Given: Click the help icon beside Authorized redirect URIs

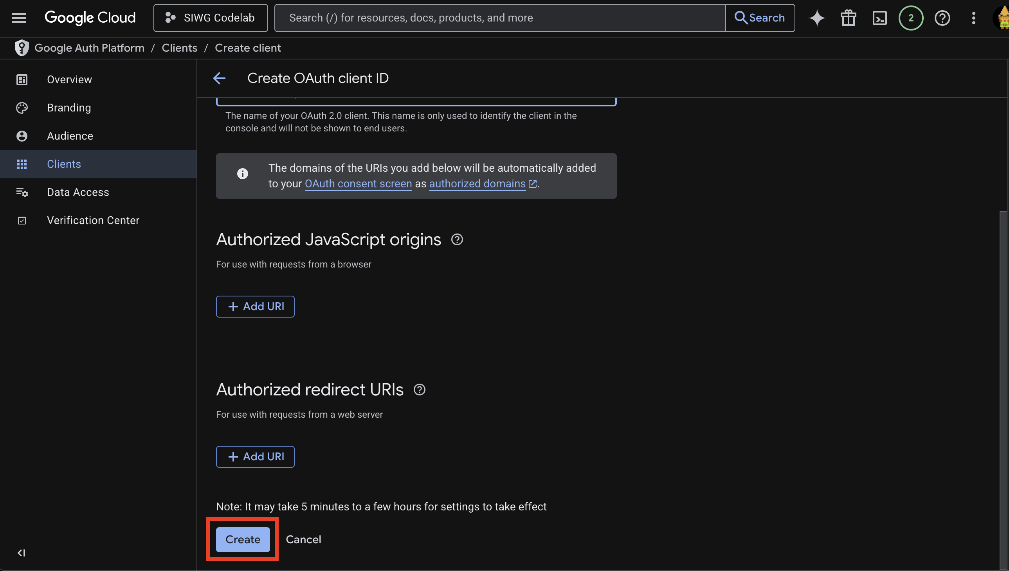Looking at the screenshot, I should (x=420, y=390).
